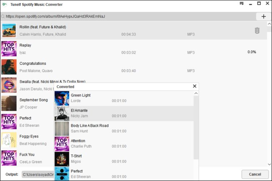Click the Replay Top Hits thumbnail
Viewport: 272px width, 181px height.
pyautogui.click(x=9, y=49)
